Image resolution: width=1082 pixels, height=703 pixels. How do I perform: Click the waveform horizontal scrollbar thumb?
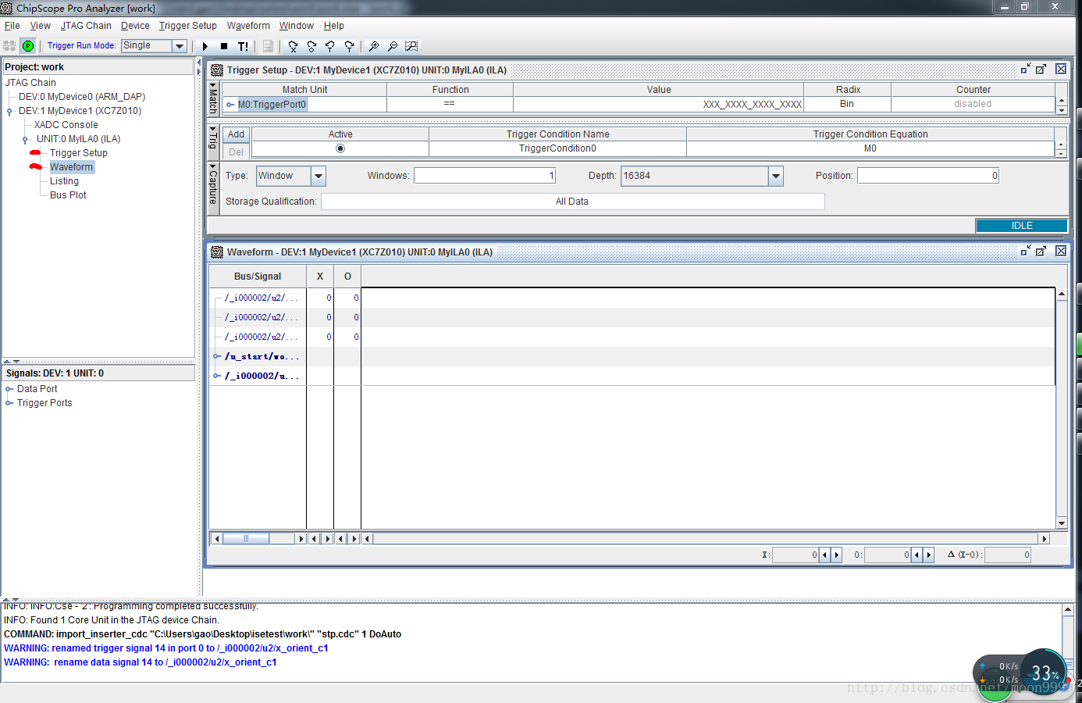click(x=246, y=538)
